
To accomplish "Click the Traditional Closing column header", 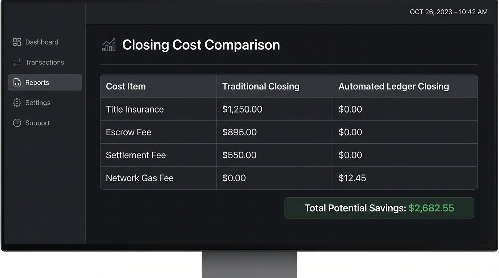I will 261,87.
